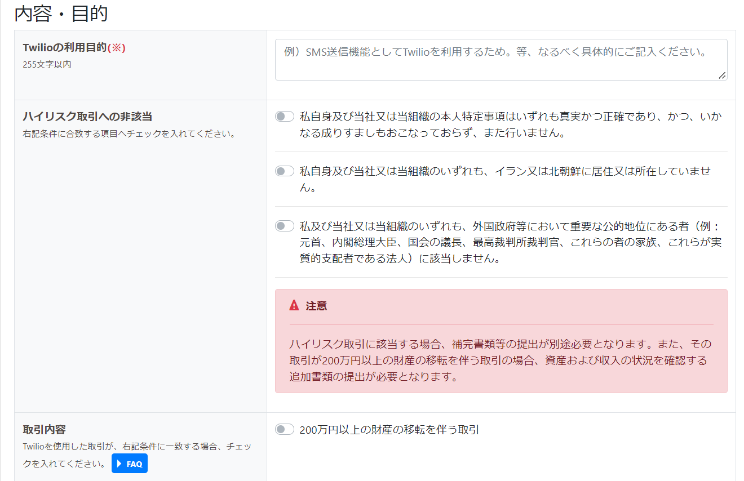The image size is (744, 481).
Task: Click the warning triangle icon beside 注意
Action: point(294,305)
